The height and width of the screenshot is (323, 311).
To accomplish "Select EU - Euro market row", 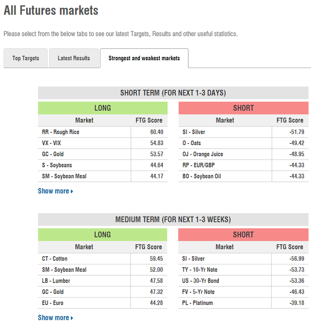I will pos(103,303).
